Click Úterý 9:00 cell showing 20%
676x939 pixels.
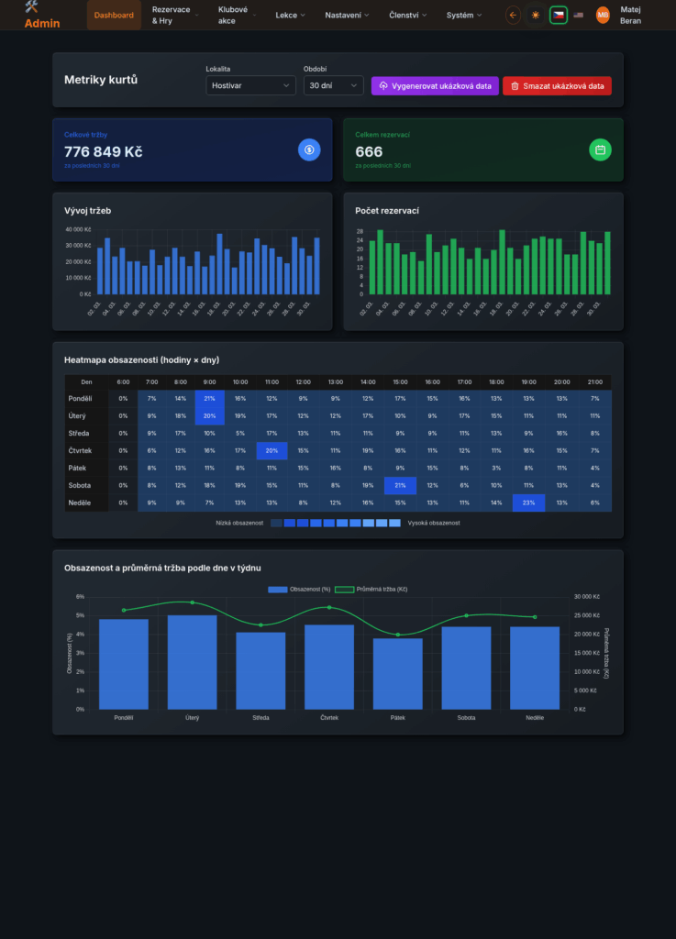coord(209,415)
